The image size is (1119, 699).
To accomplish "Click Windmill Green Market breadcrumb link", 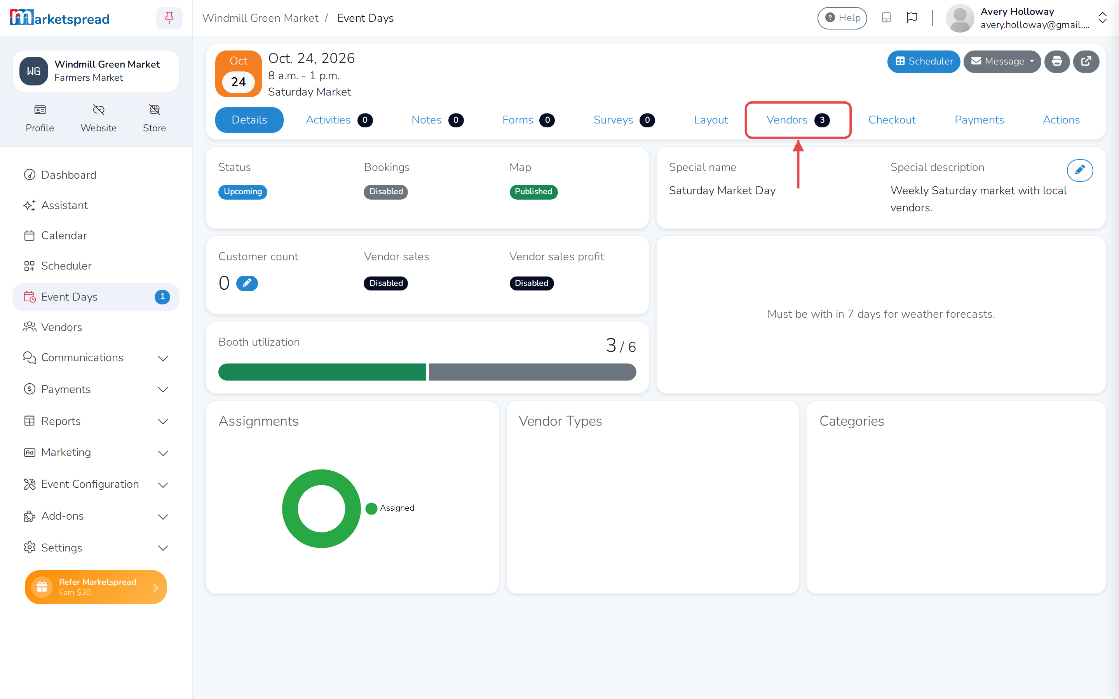I will click(x=260, y=18).
